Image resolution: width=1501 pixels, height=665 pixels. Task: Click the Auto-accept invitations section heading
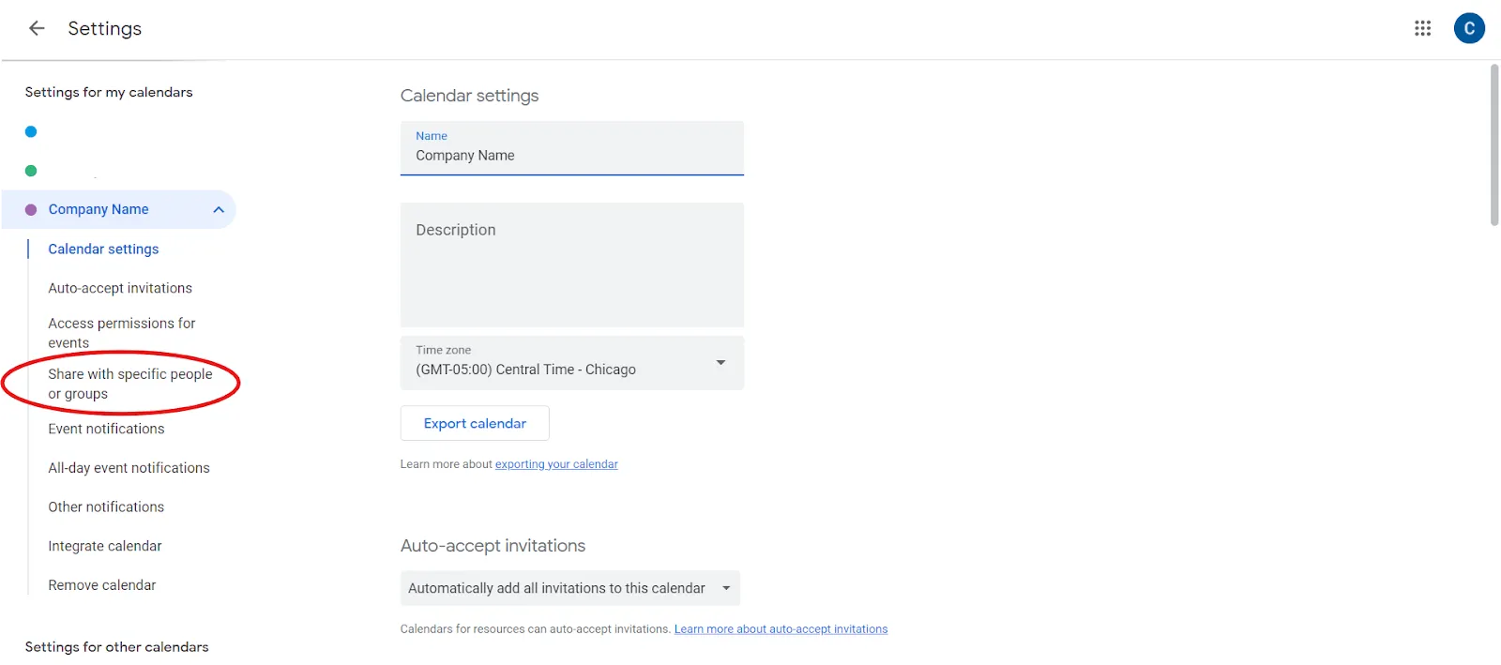[x=493, y=546]
